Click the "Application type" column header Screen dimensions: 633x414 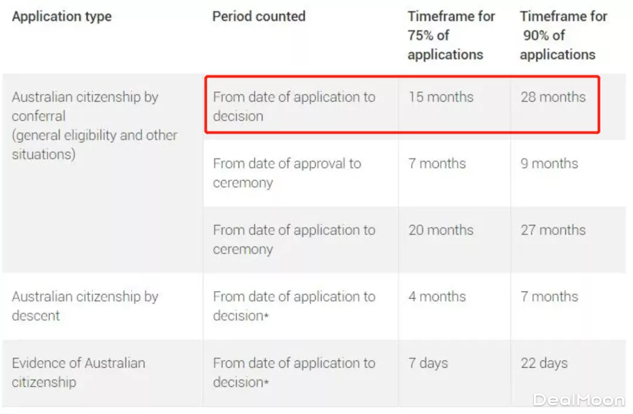[x=62, y=16]
